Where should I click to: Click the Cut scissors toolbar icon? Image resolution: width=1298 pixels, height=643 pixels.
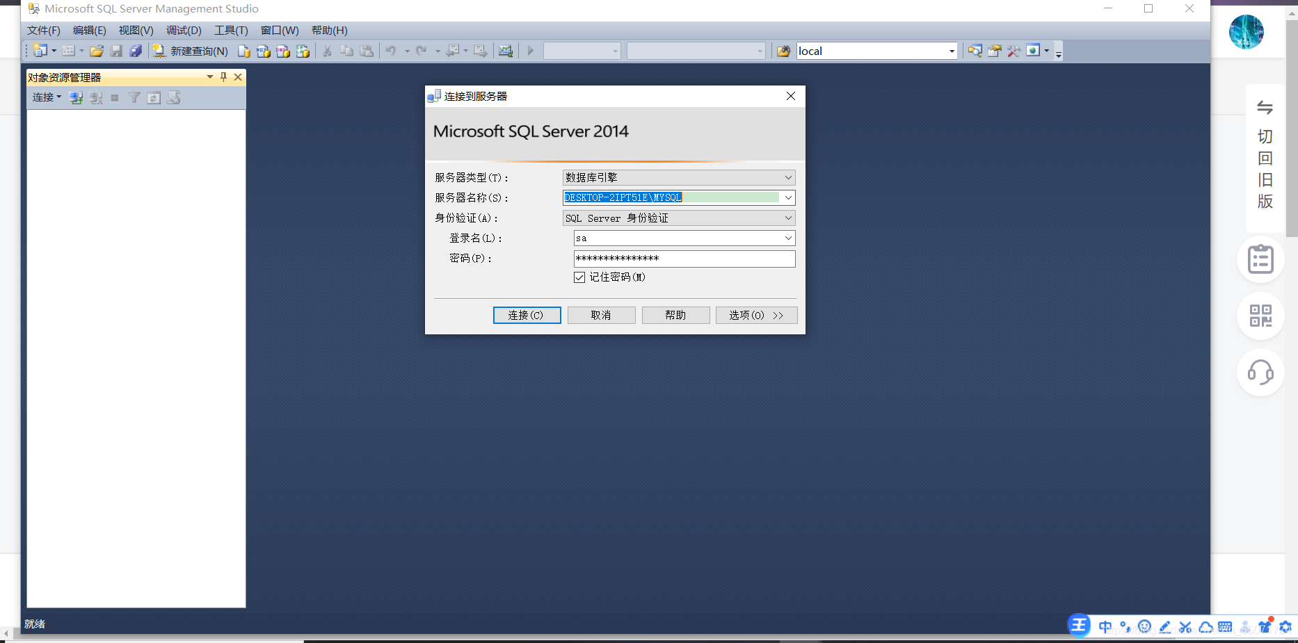(x=327, y=51)
